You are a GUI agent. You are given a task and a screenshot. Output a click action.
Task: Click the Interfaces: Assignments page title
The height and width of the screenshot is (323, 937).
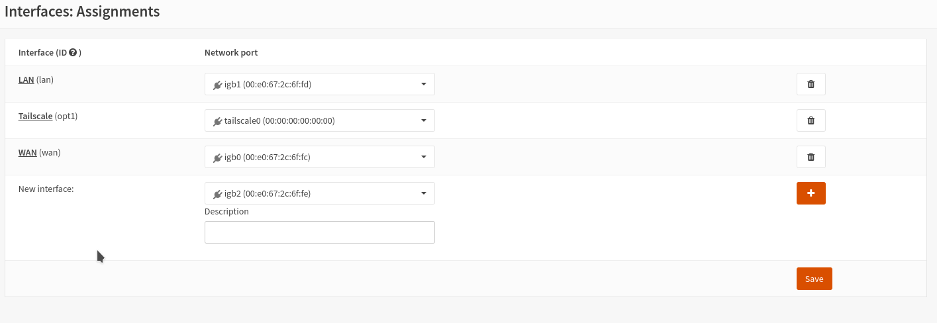point(82,11)
